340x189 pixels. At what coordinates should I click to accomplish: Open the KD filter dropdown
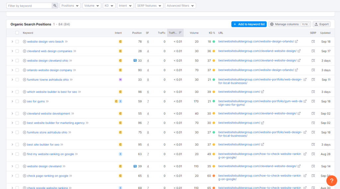click(x=109, y=6)
